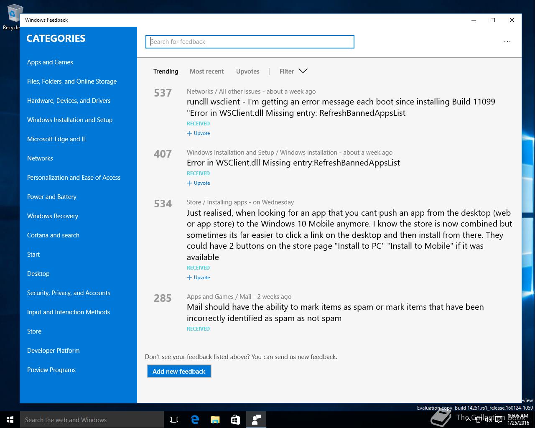Select Input and Interaction Methods category
The width and height of the screenshot is (535, 428).
coord(69,312)
